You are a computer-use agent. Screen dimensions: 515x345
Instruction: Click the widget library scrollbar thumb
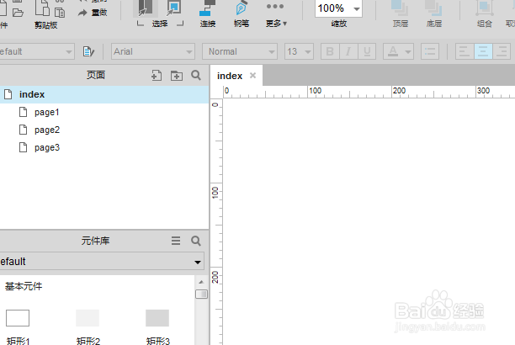tap(201, 294)
